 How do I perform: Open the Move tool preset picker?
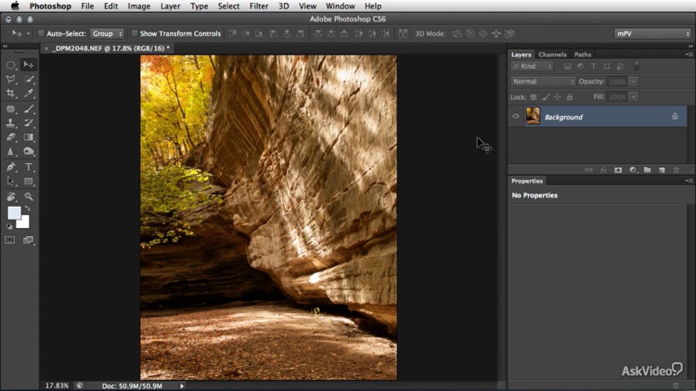[x=20, y=33]
